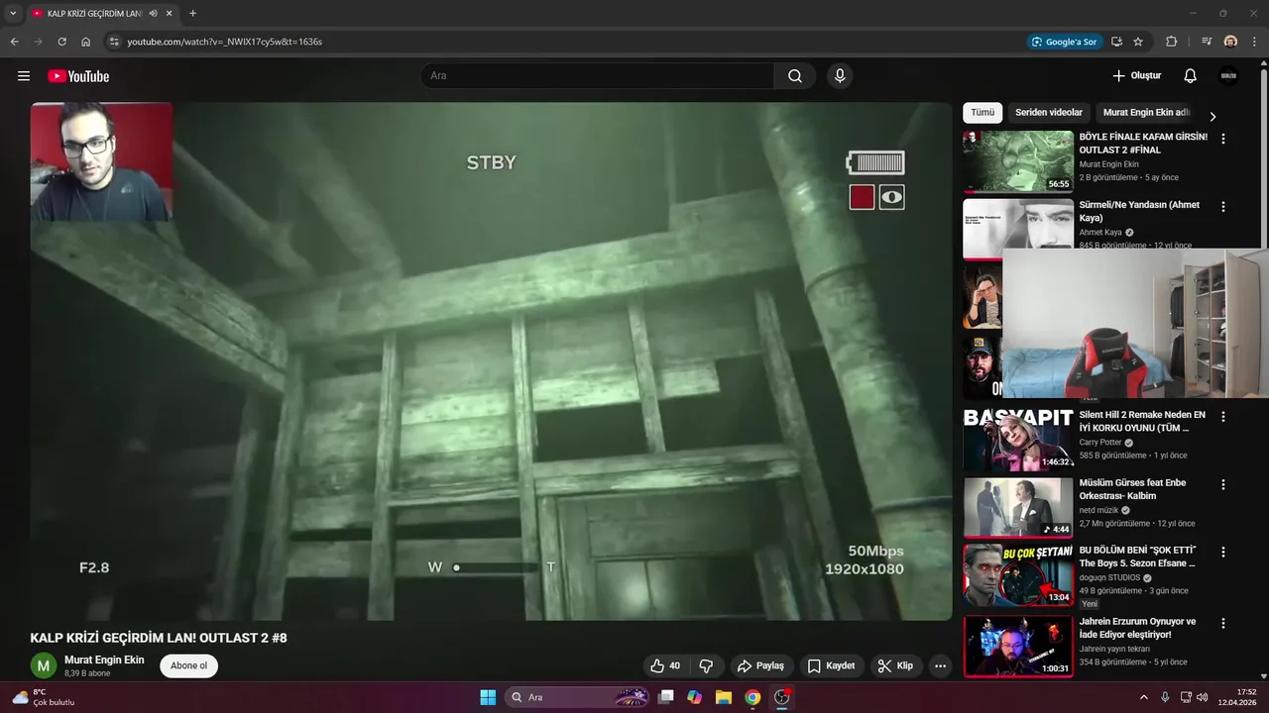Image resolution: width=1269 pixels, height=713 pixels.
Task: Open a new Chrome tab
Action: point(192,14)
